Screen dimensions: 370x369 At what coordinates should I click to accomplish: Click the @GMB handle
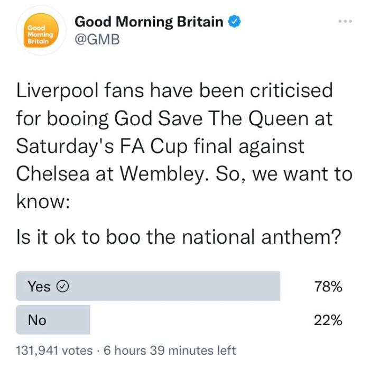pyautogui.click(x=97, y=40)
